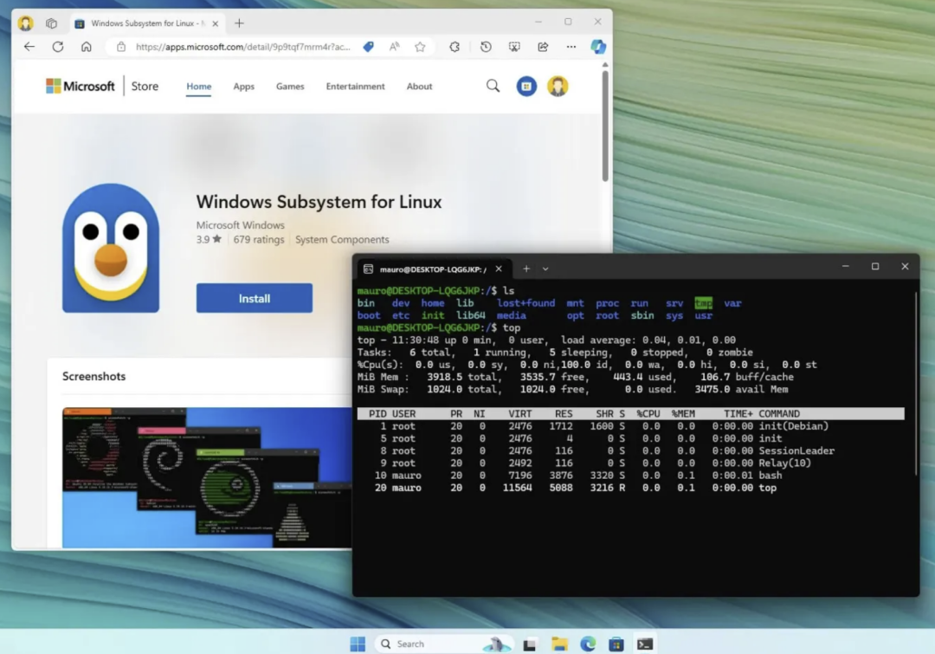Viewport: 935px width, 654px height.
Task: Click the page vertical scrollbar thumb
Action: click(605, 126)
